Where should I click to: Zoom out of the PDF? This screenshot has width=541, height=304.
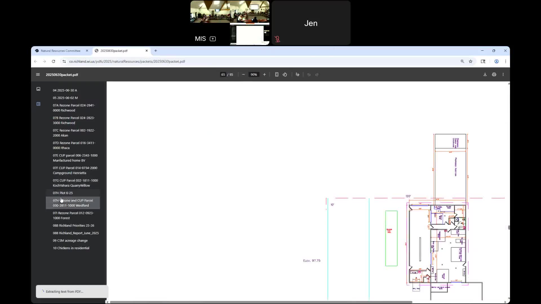pyautogui.click(x=243, y=75)
